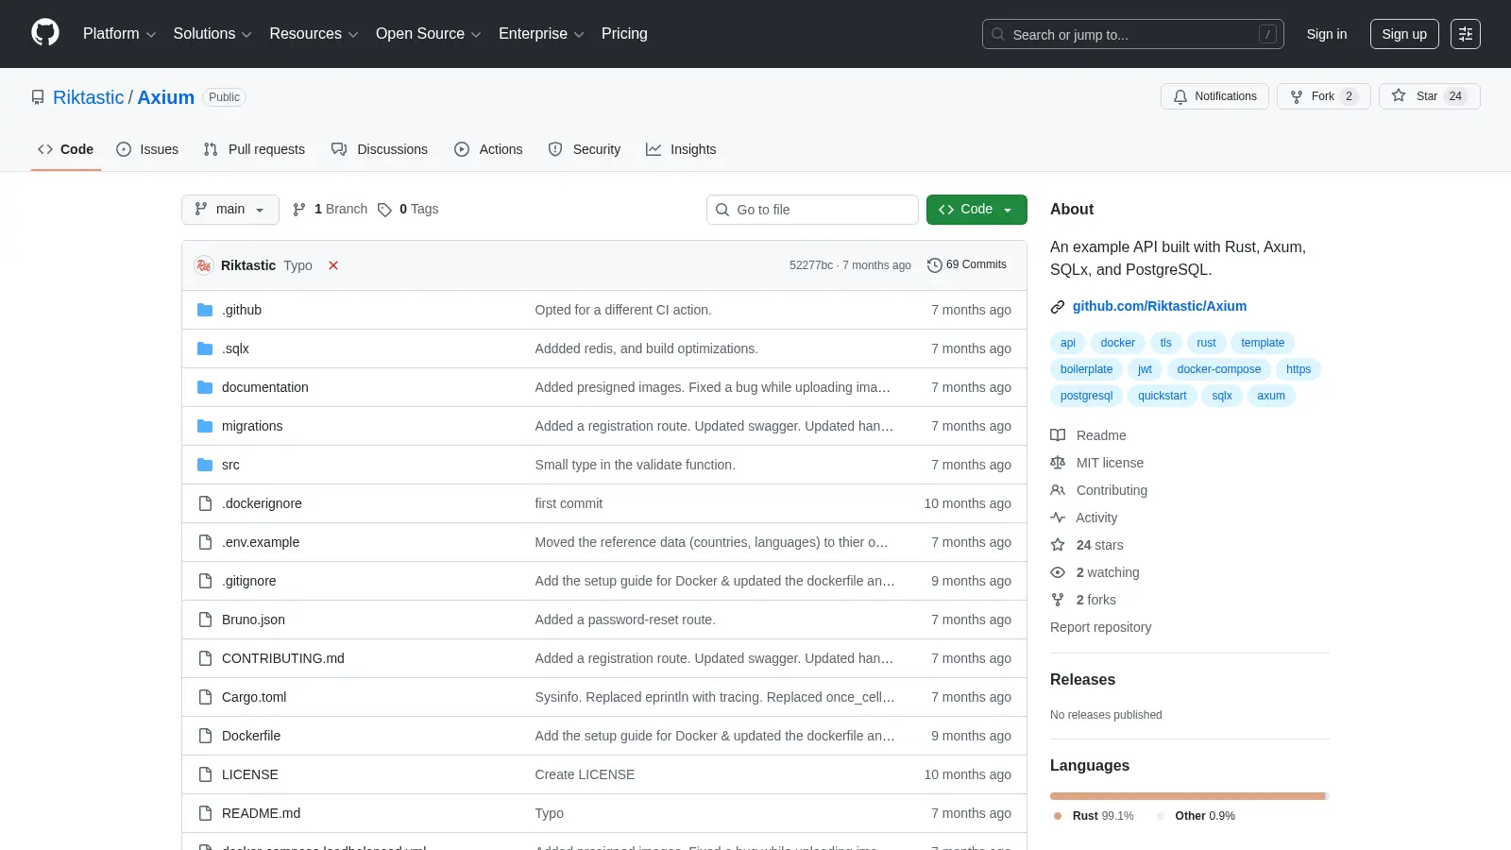Expand the Resources menu
The image size is (1511, 850).
click(x=314, y=34)
